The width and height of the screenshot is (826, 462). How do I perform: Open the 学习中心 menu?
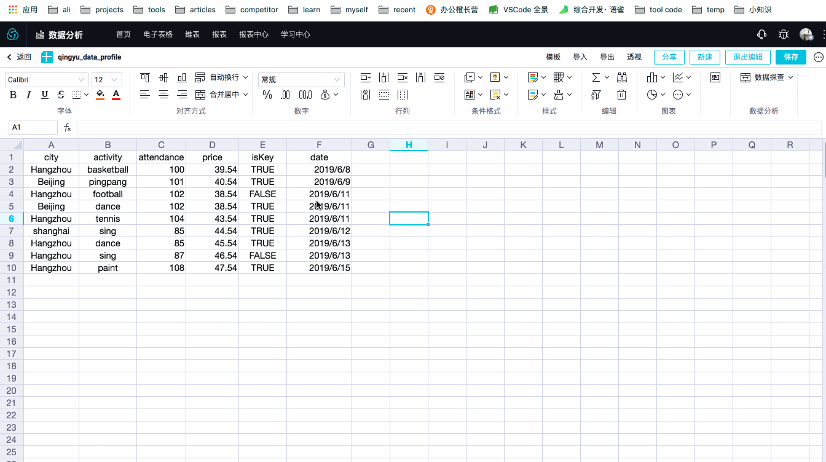pyautogui.click(x=296, y=34)
